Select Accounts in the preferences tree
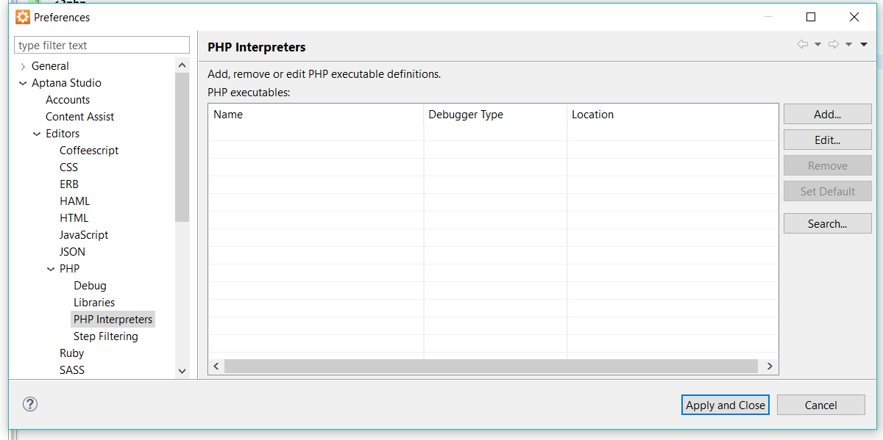Image resolution: width=883 pixels, height=440 pixels. [x=68, y=100]
